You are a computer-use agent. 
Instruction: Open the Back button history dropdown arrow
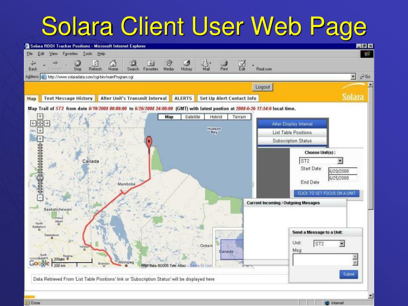tap(44, 65)
